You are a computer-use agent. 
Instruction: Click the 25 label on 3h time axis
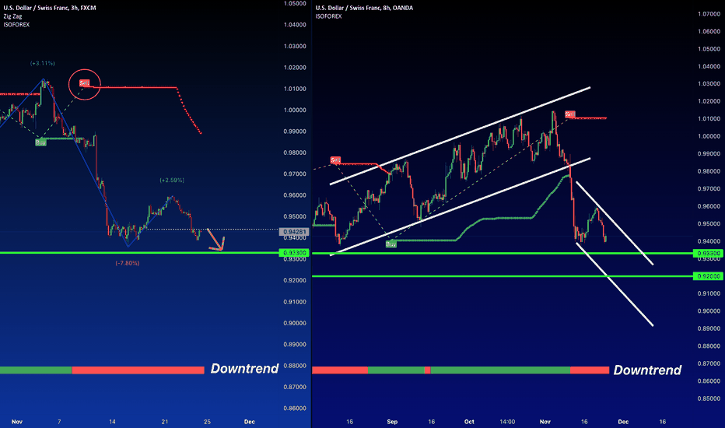(x=207, y=422)
